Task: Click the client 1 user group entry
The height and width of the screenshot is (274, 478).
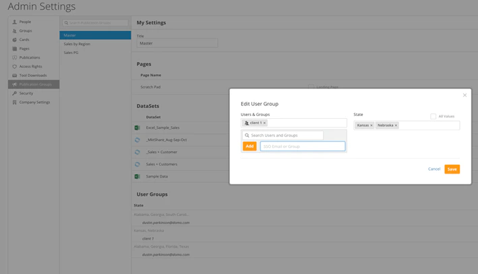Action: point(148,239)
